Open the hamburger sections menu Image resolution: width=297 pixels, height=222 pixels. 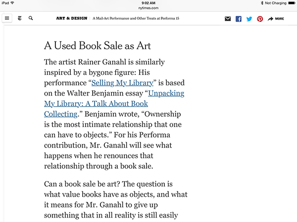[7, 18]
